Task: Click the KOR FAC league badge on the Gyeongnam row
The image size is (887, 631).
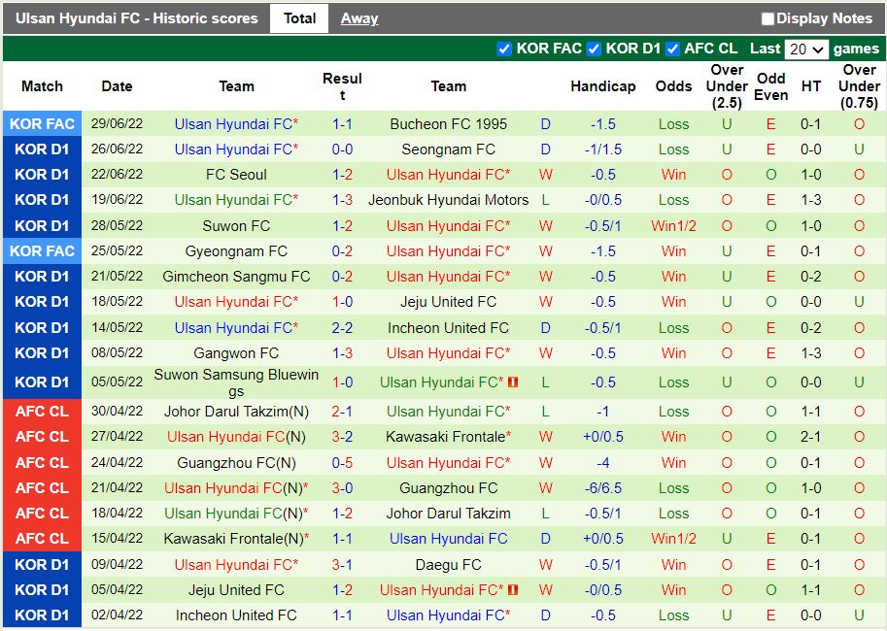Action: 42,251
